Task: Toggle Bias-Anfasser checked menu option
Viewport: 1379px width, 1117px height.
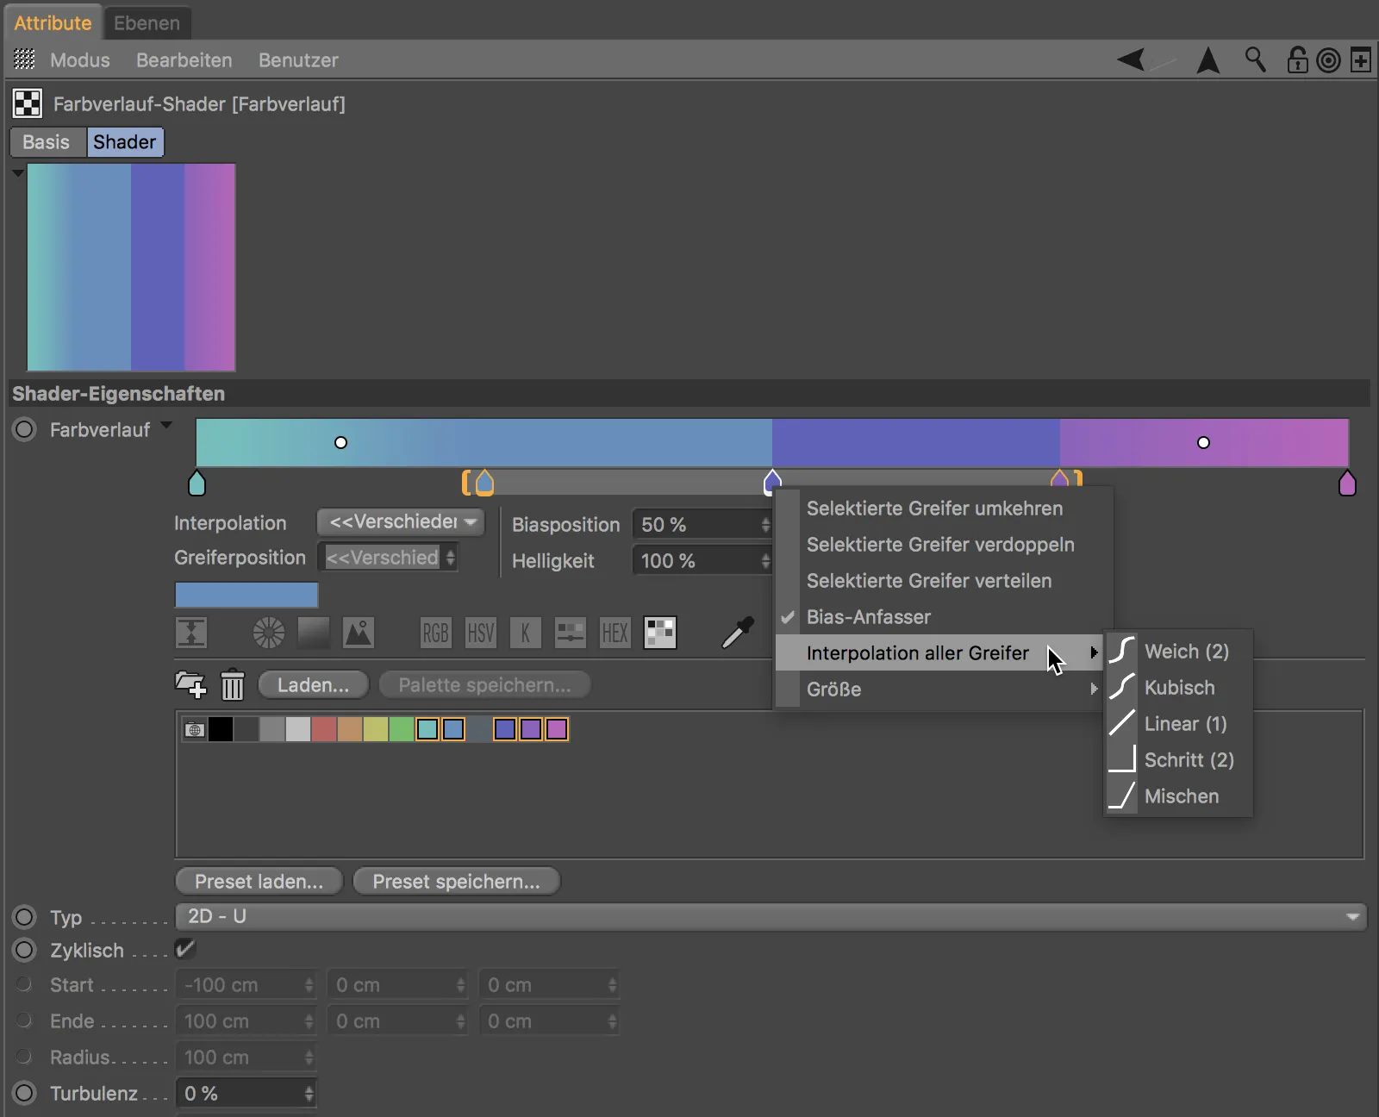Action: pos(945,616)
